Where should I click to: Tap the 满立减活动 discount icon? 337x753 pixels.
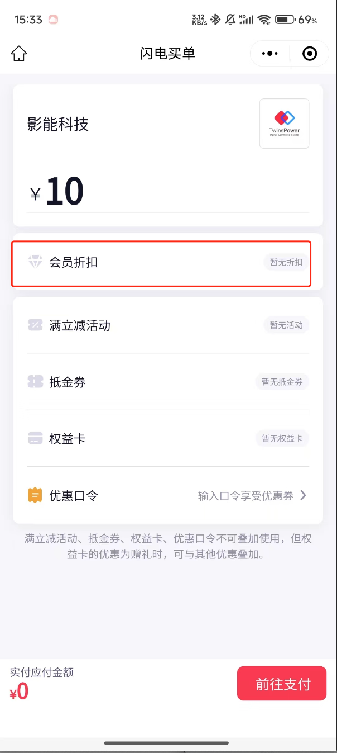coord(35,325)
